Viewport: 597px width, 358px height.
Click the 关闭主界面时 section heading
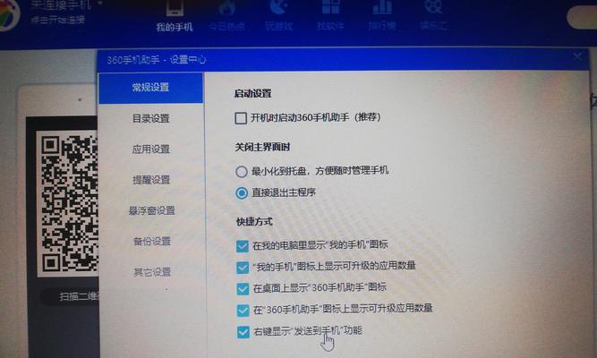tap(262, 147)
